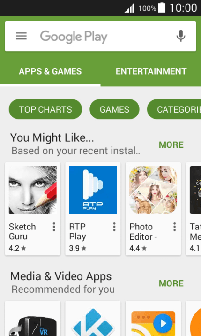Open Top Charts
201x336 pixels.
point(45,109)
